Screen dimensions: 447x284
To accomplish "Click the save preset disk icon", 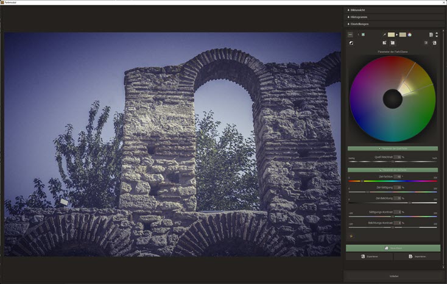I will (393, 43).
